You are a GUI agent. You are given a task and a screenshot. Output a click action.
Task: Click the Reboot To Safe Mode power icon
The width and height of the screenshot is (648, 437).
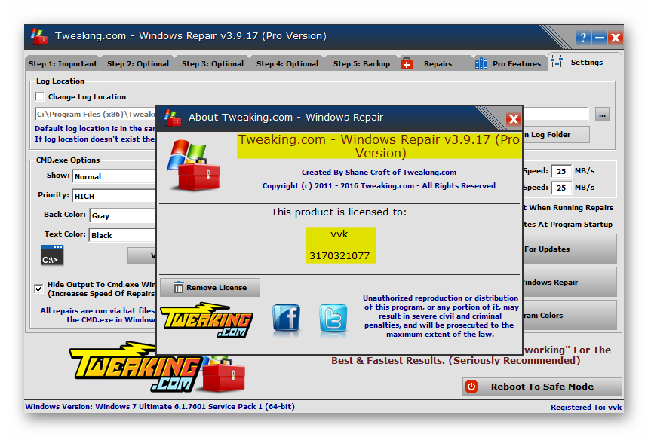coord(471,387)
